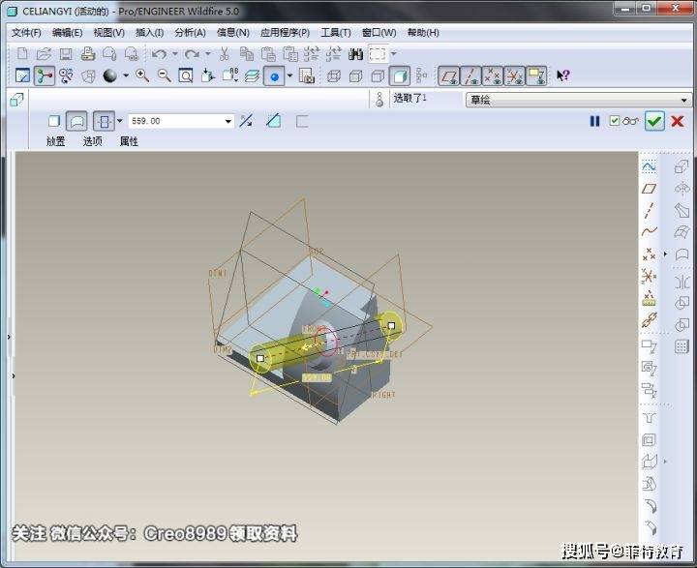Expand the depth value 559.00 dropdown
This screenshot has width=697, height=568.
[228, 121]
